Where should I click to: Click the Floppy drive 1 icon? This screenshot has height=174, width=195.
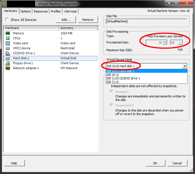click(x=8, y=63)
